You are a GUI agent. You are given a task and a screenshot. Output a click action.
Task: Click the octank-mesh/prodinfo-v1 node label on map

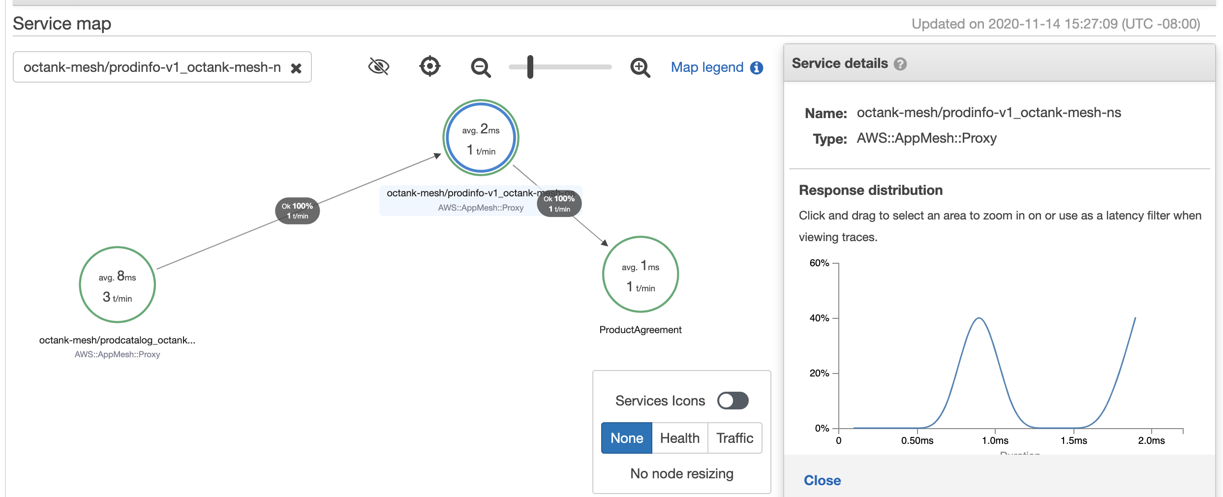pyautogui.click(x=480, y=193)
